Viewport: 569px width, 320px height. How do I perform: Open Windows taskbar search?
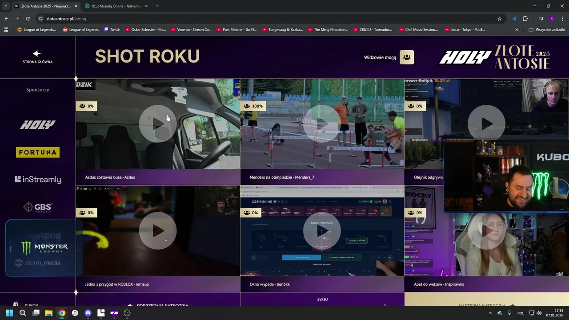(x=23, y=313)
